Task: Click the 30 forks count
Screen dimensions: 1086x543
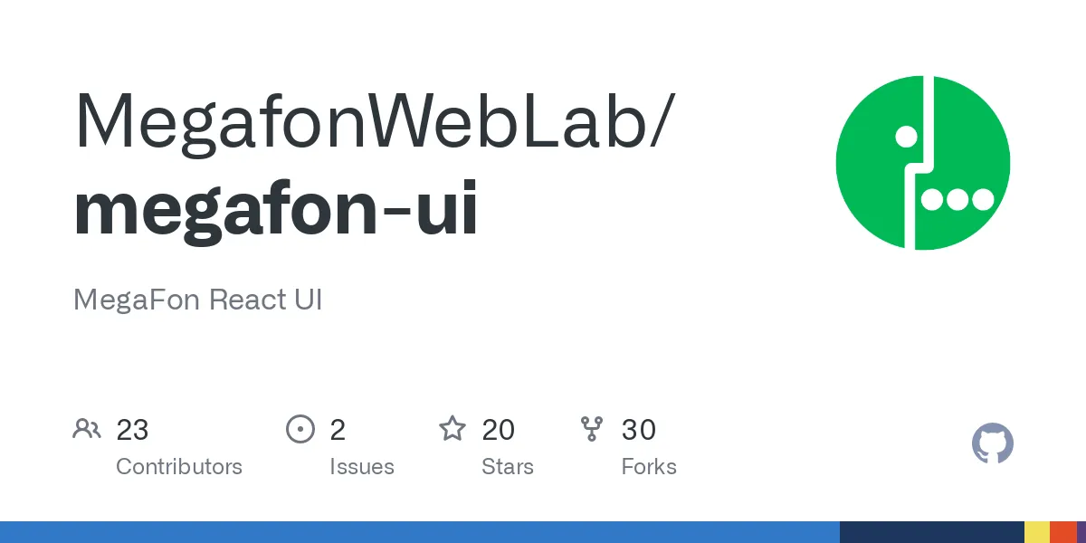Action: click(x=639, y=430)
